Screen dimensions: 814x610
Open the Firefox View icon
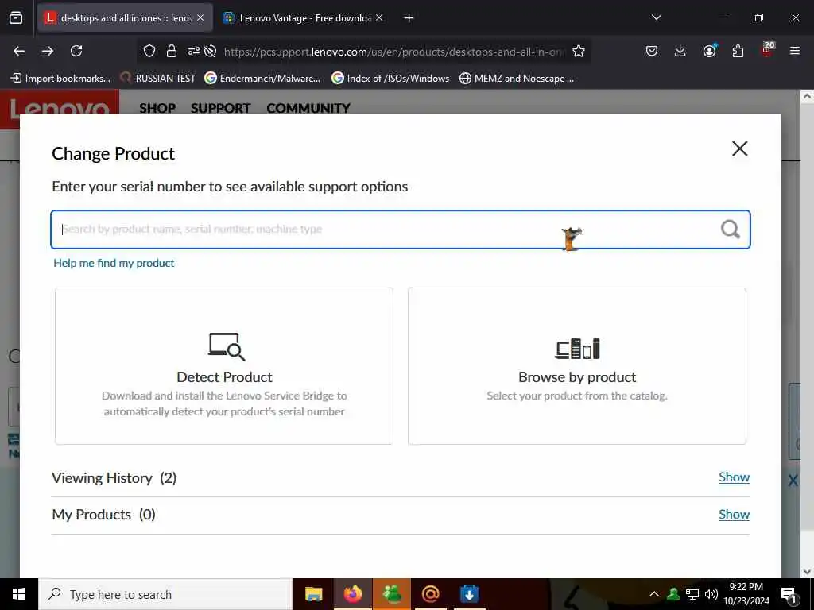tap(16, 18)
